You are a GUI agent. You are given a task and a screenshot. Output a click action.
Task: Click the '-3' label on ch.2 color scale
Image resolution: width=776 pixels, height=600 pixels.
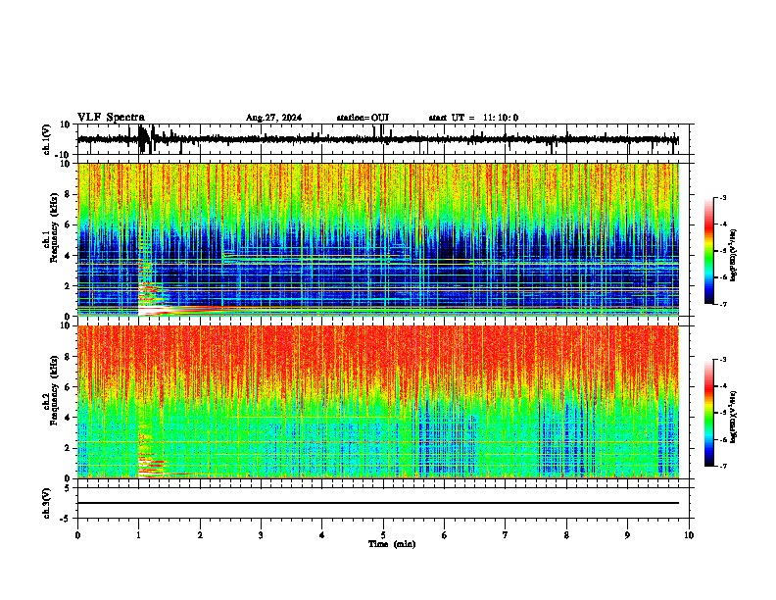coord(723,360)
